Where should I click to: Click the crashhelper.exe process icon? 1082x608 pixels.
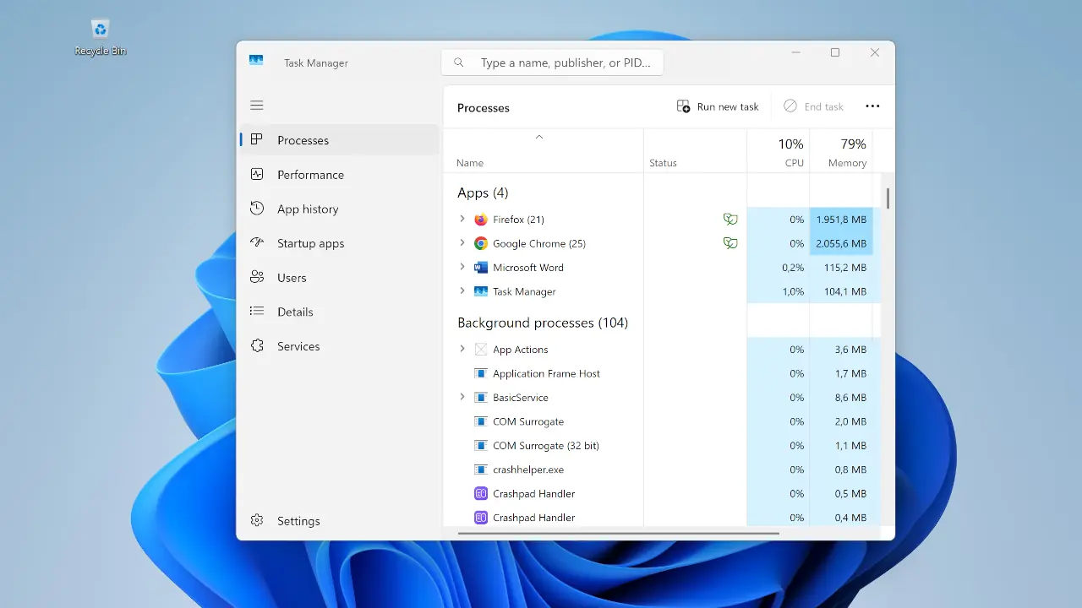point(480,470)
